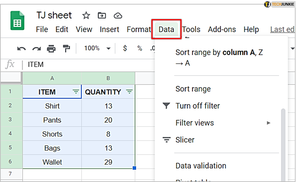297x182 pixels.
Task: Format as percent
Action: click(x=140, y=48)
